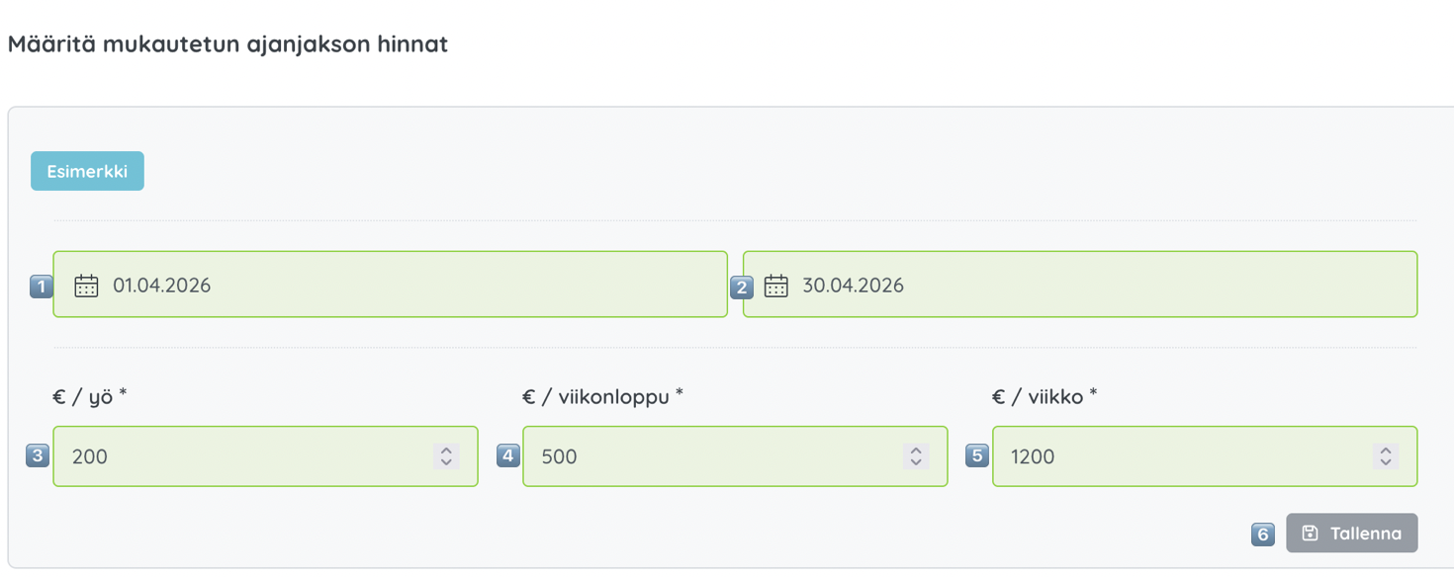Save the prices with Tallenna
The width and height of the screenshot is (1454, 577).
(x=1351, y=534)
